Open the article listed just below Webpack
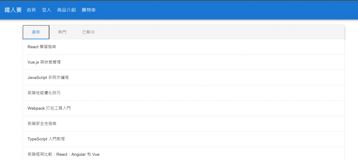 tap(42, 124)
